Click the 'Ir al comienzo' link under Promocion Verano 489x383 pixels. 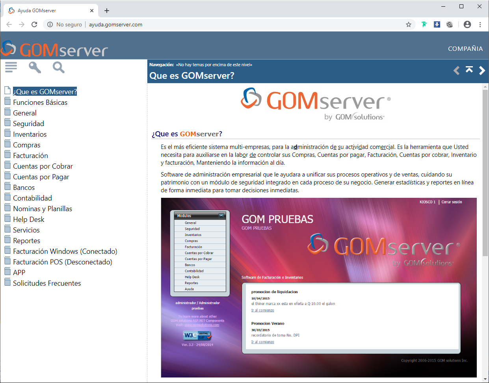(262, 342)
